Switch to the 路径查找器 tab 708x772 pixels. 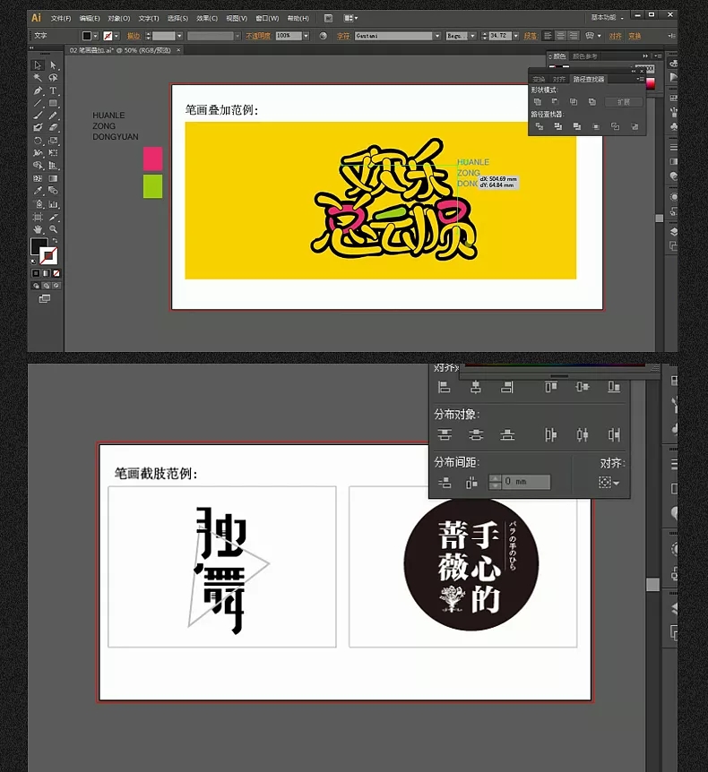588,80
